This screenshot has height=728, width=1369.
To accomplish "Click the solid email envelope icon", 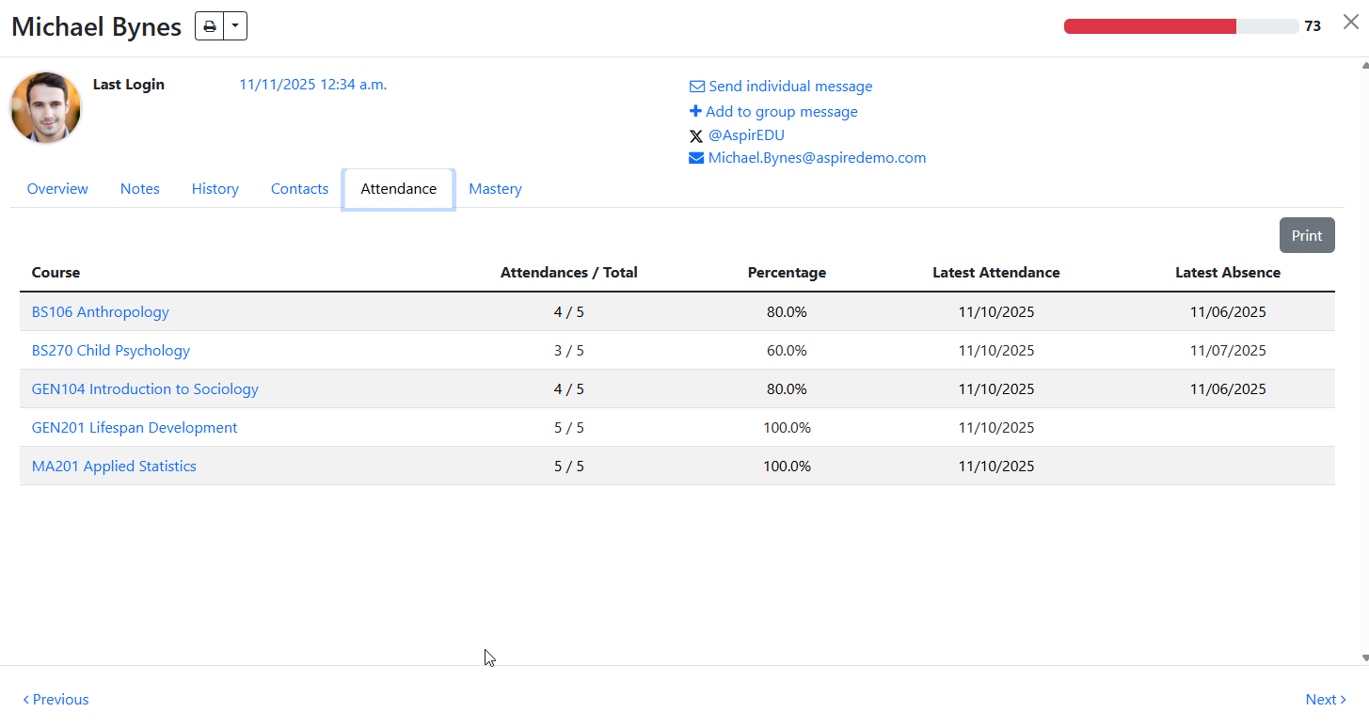I will pos(696,158).
